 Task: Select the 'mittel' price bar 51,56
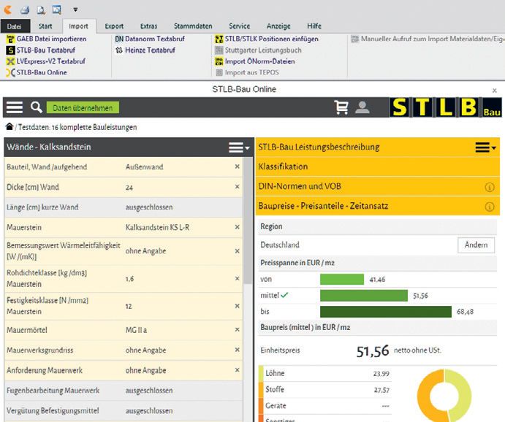pos(364,296)
